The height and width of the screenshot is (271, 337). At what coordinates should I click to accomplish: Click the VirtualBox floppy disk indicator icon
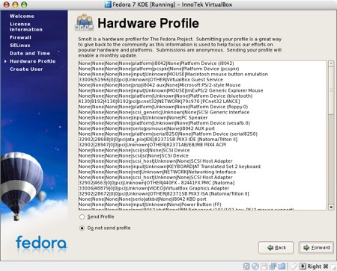click(264, 267)
